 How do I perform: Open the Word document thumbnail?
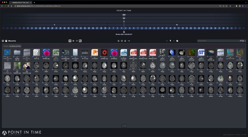click(201, 52)
